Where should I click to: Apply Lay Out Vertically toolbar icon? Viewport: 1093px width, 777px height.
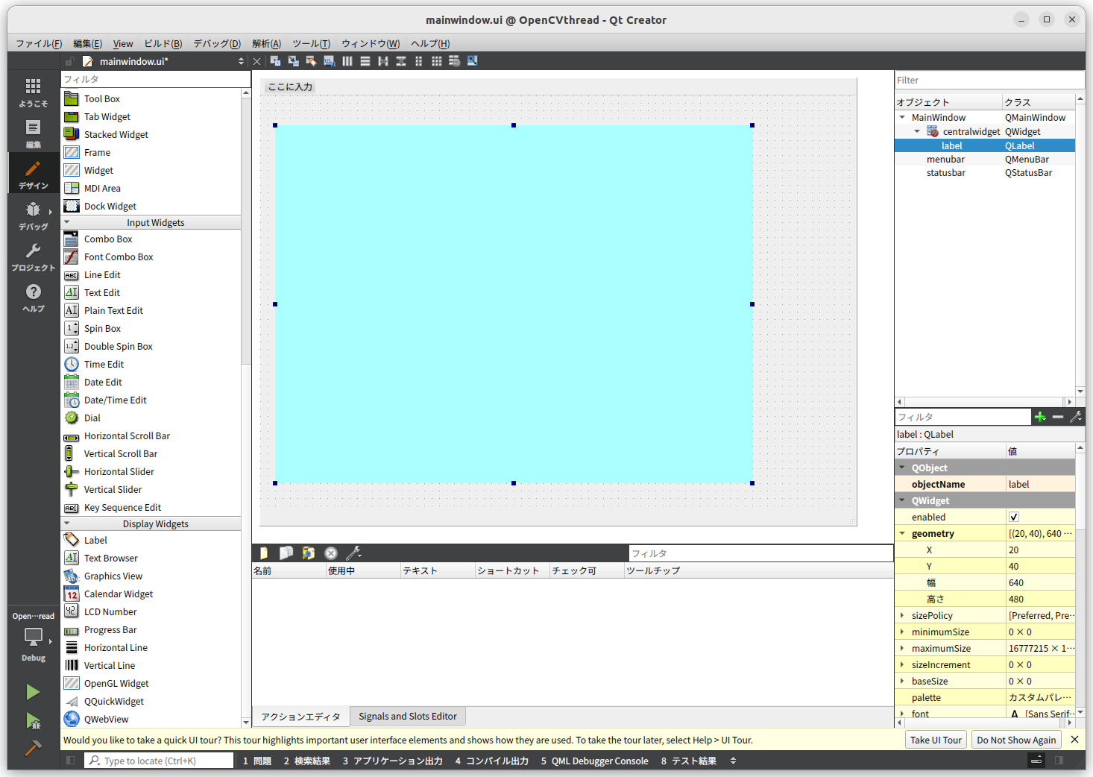pos(365,60)
